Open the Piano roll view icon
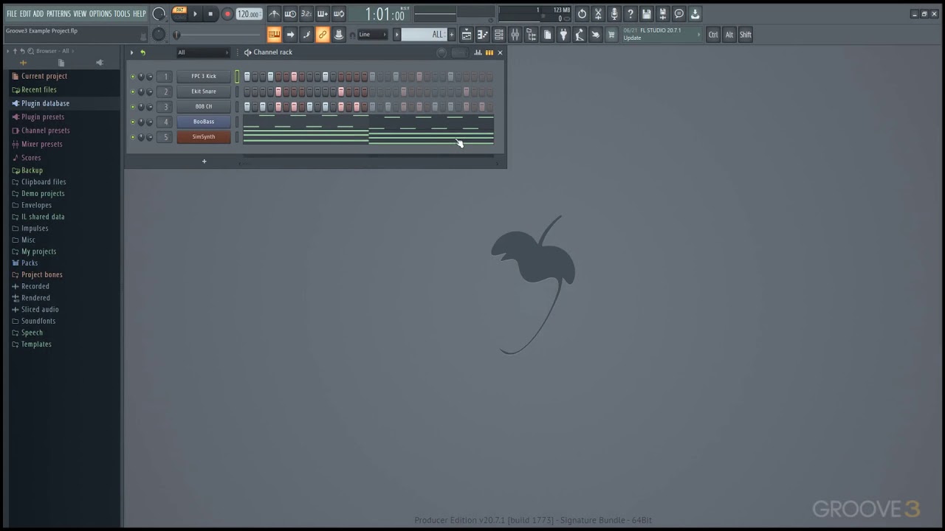The height and width of the screenshot is (531, 945). pyautogui.click(x=483, y=35)
